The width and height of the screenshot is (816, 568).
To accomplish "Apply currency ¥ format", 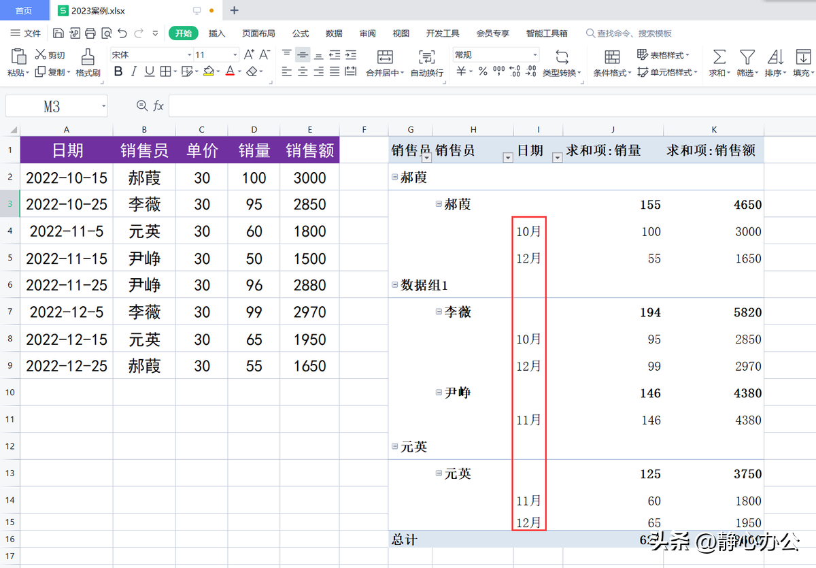I will coord(461,71).
